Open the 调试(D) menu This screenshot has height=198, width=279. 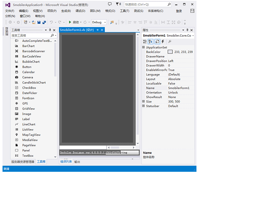(x=80, y=11)
